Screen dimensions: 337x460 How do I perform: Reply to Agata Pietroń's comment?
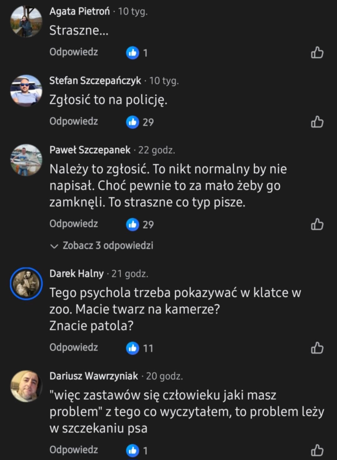coord(74,52)
